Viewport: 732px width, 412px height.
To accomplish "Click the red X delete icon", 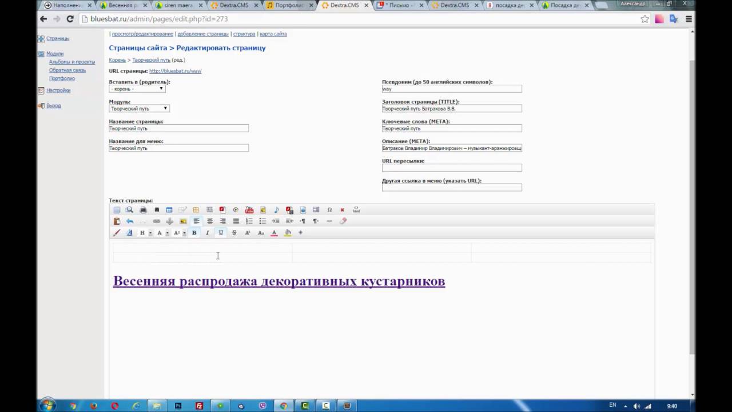I will click(342, 210).
